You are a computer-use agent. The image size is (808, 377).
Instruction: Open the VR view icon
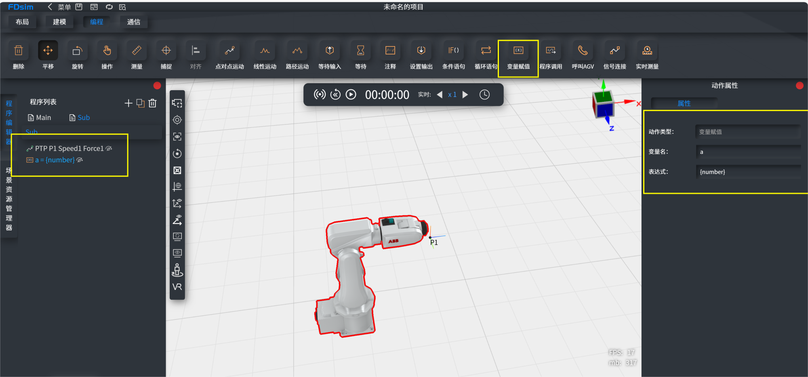(177, 286)
